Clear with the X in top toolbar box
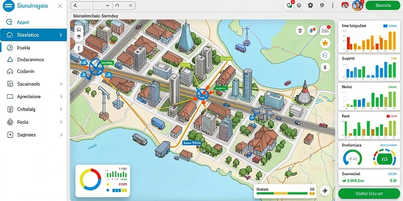 (x=131, y=5)
